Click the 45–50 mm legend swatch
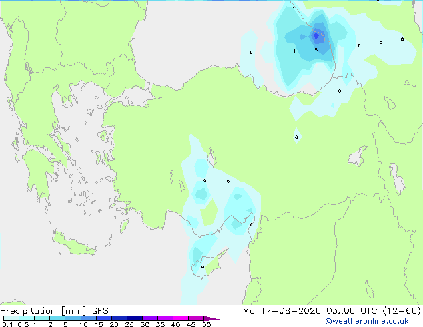The height and width of the screenshot is (327, 423). 196,318
